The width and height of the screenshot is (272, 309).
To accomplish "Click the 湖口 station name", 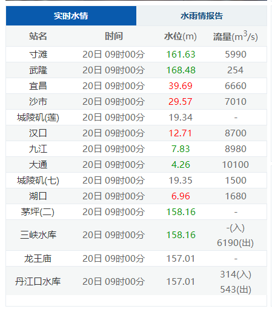I will (38, 196).
